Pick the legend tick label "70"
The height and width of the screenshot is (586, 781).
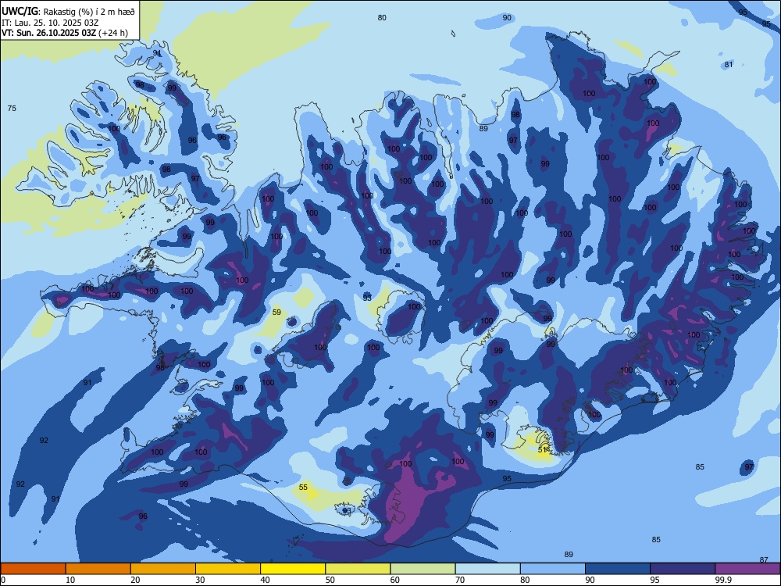[x=460, y=580]
